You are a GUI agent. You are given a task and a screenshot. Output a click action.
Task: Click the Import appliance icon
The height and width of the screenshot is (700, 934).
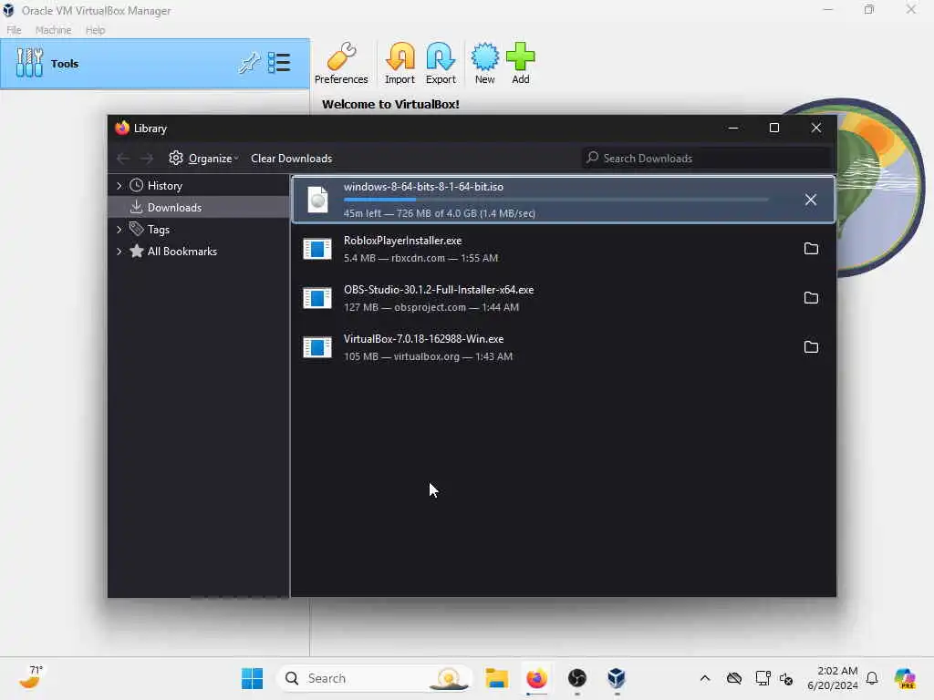point(400,63)
